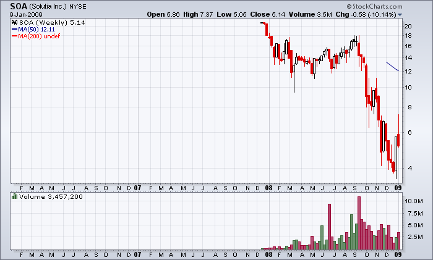Screen dimensions: 433x260
Task: Click the SOA (Weekly) 5.14 legend entry
Action: click(52, 23)
